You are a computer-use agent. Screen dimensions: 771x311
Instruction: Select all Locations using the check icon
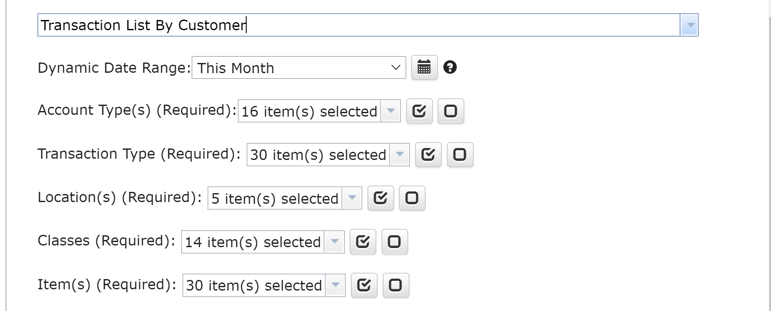(x=381, y=198)
